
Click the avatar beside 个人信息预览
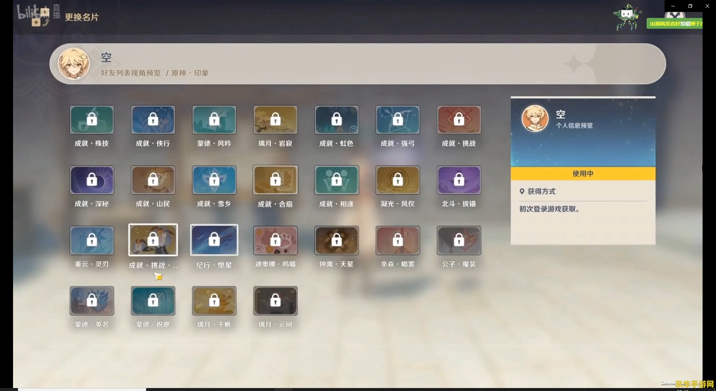535,119
